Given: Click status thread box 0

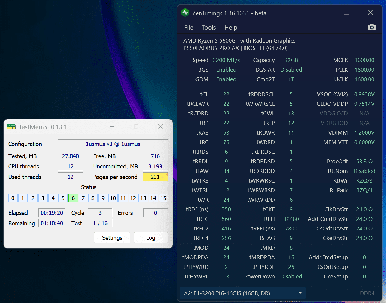Looking at the screenshot, I should click(13, 198).
